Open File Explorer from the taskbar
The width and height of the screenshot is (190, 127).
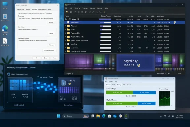coord(98,116)
